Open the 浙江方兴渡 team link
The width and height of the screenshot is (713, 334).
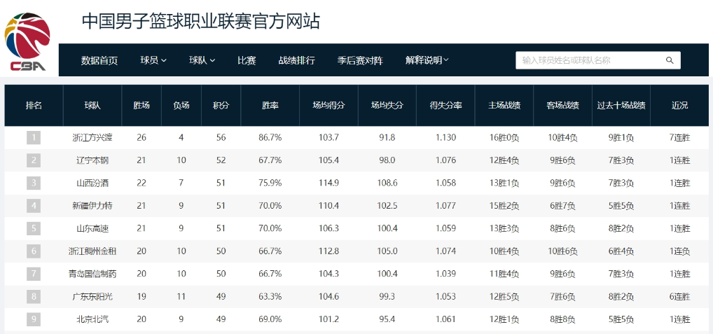point(92,137)
